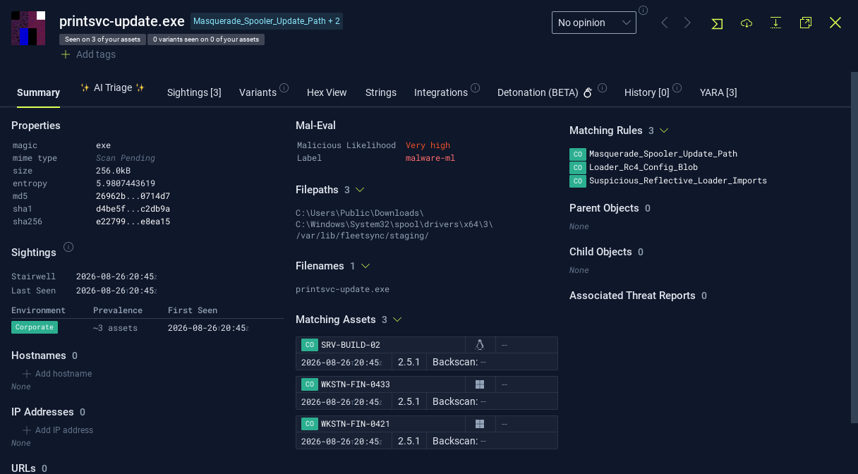The height and width of the screenshot is (474, 858).
Task: Click the sha1 hash value d4be5f...c2db9a
Action: tap(133, 209)
